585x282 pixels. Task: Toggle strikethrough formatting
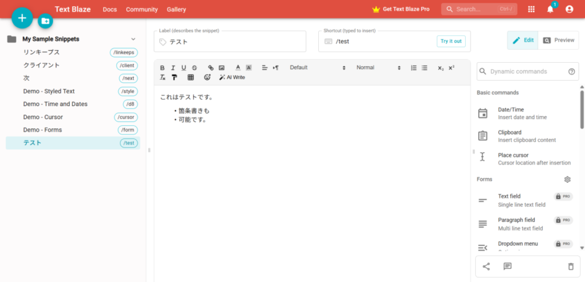[194, 68]
